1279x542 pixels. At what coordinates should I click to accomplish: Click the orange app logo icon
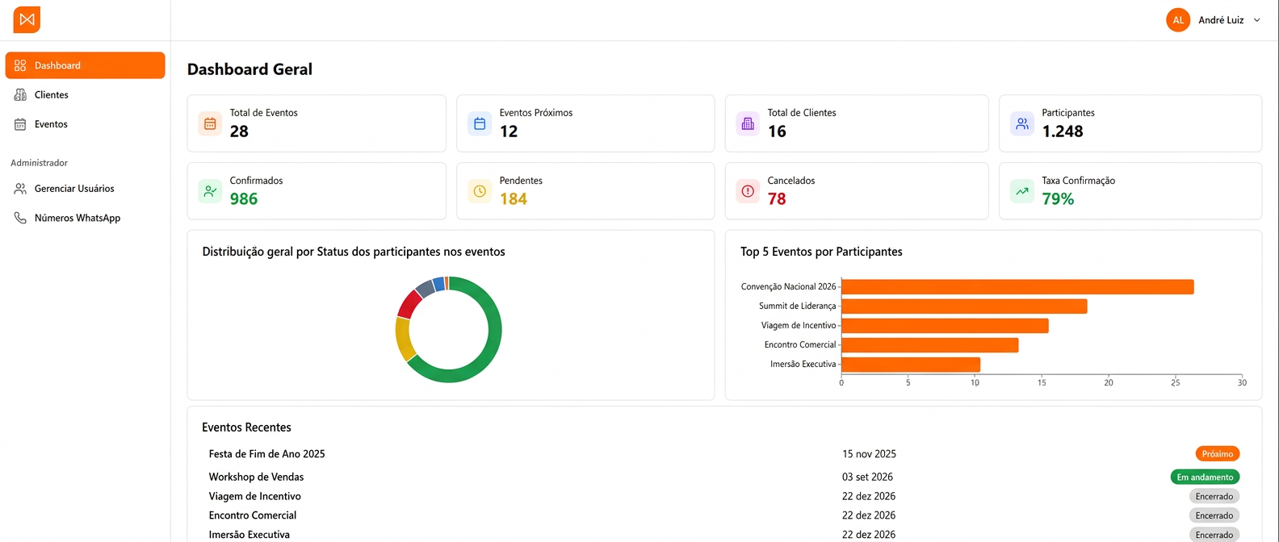(x=27, y=20)
